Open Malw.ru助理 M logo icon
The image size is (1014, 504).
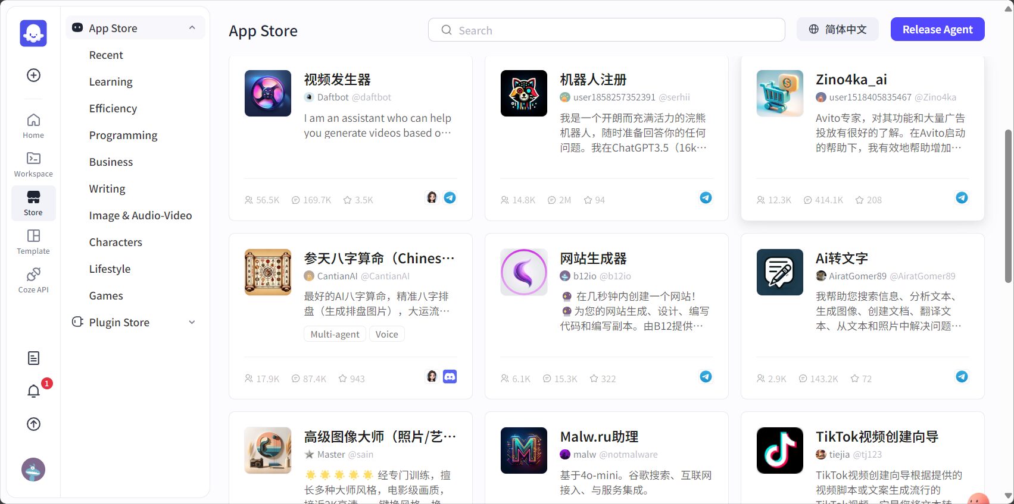(524, 451)
